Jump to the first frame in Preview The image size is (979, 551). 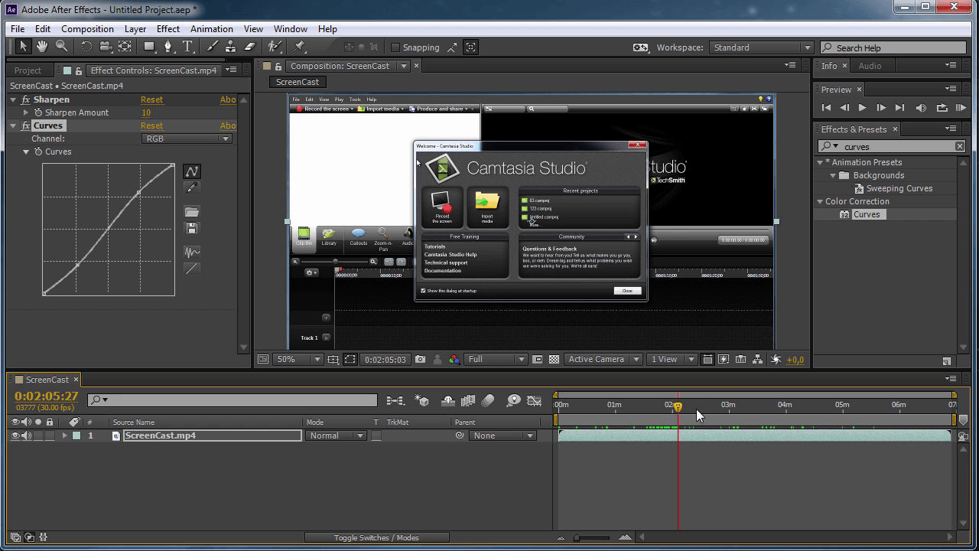tap(826, 108)
